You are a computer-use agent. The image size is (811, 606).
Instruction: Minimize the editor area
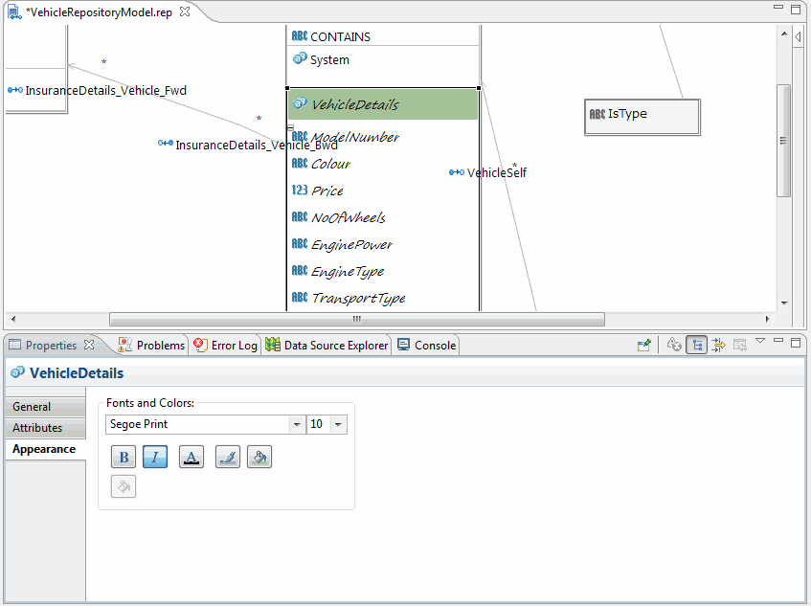(778, 7)
